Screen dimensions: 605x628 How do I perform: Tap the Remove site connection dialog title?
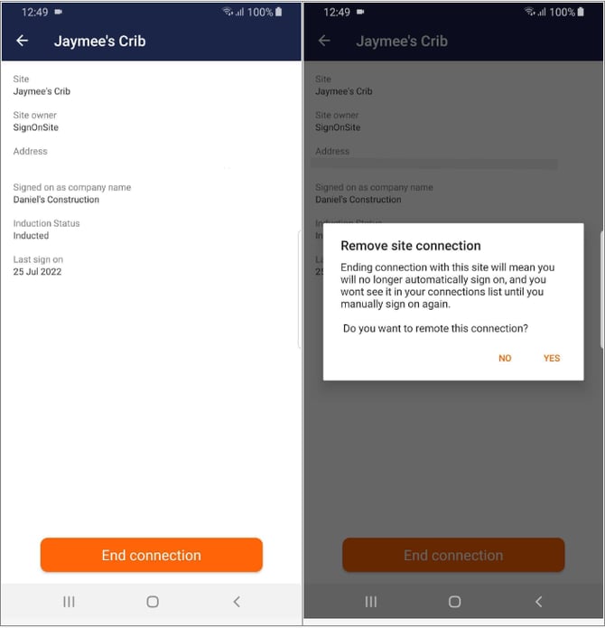click(x=411, y=246)
